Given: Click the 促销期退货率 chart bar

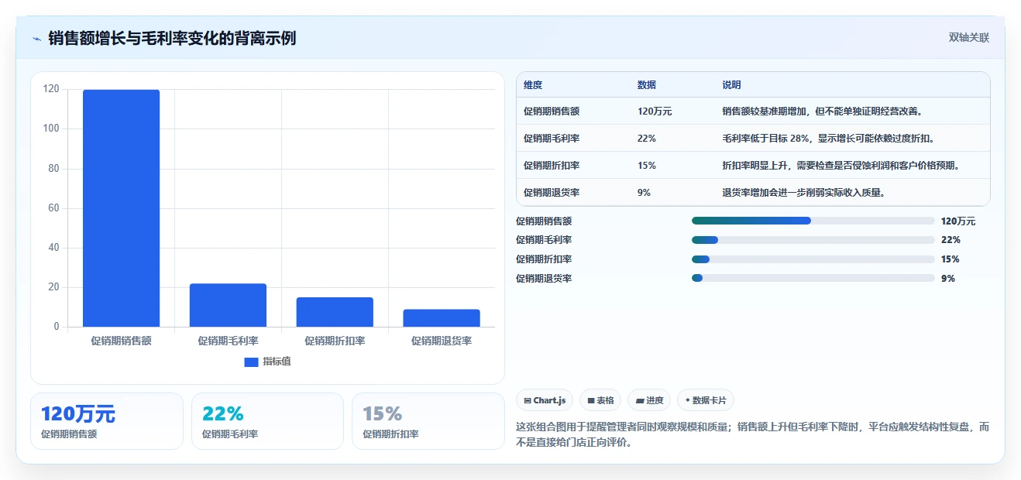Looking at the screenshot, I should 442,318.
